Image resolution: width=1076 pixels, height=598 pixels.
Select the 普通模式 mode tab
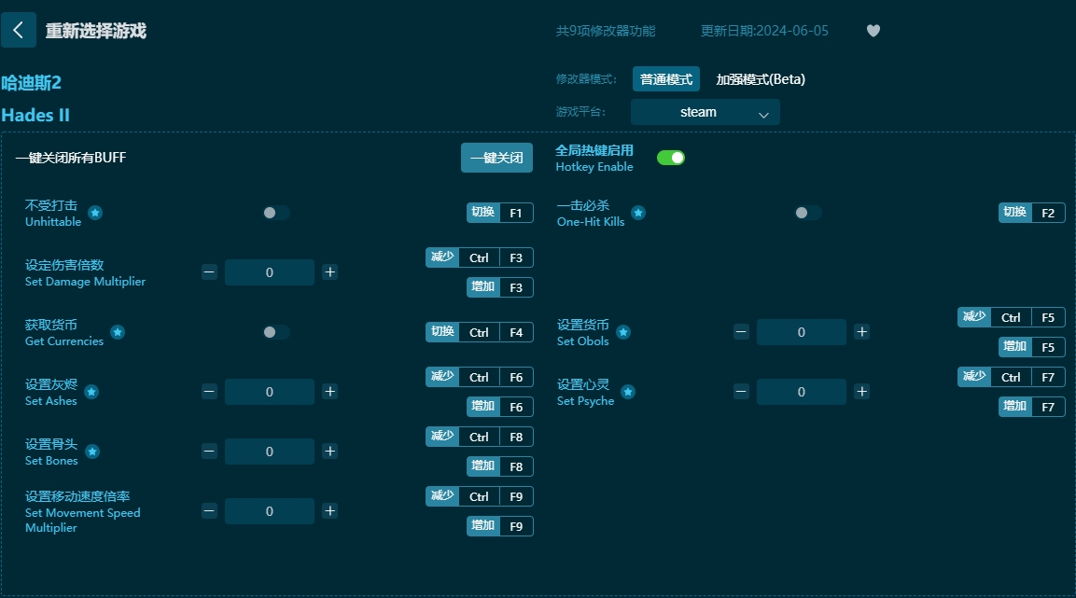pos(666,79)
